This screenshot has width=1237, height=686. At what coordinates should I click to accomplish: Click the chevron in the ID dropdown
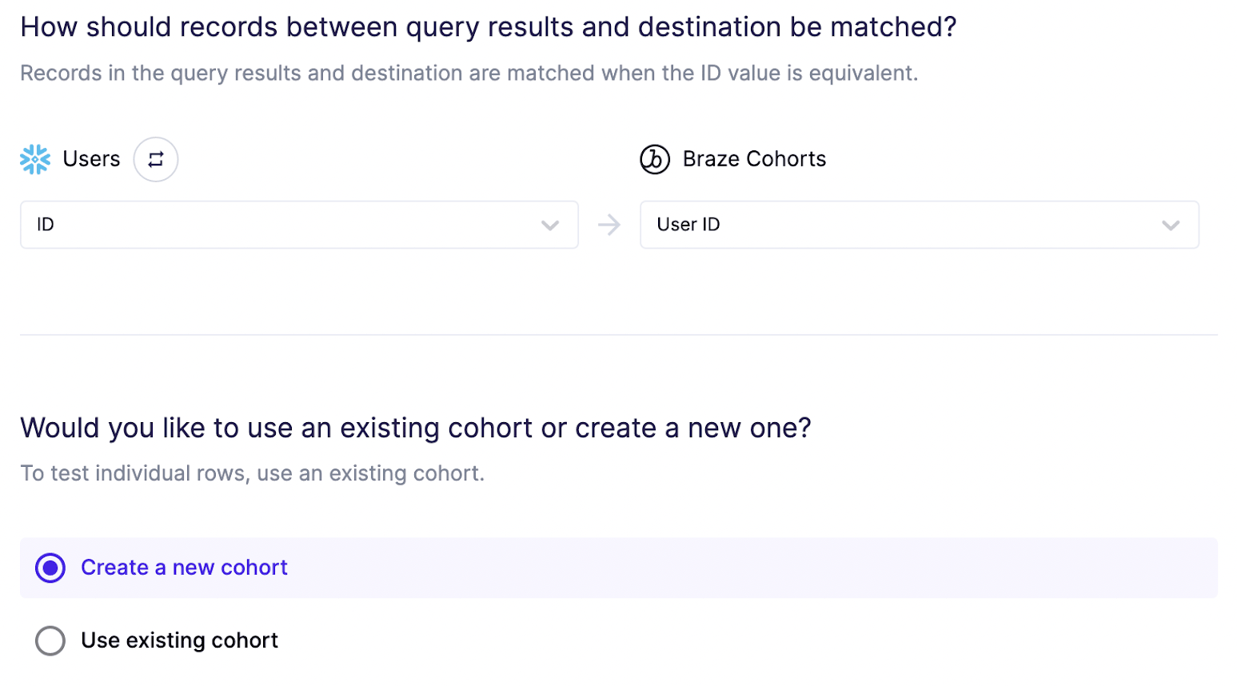(x=550, y=225)
